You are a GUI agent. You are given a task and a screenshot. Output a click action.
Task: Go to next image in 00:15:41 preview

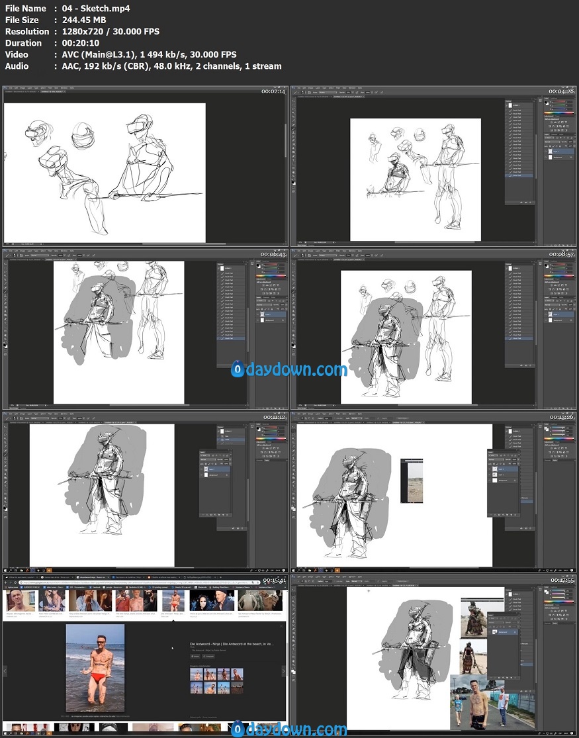coord(284,671)
